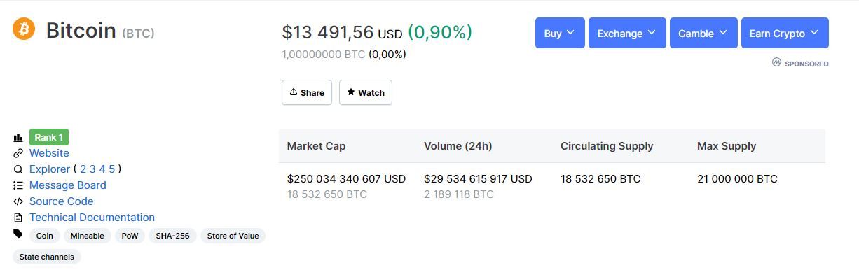Click the bar chart rank icon
859x277 pixels.
(x=18, y=138)
